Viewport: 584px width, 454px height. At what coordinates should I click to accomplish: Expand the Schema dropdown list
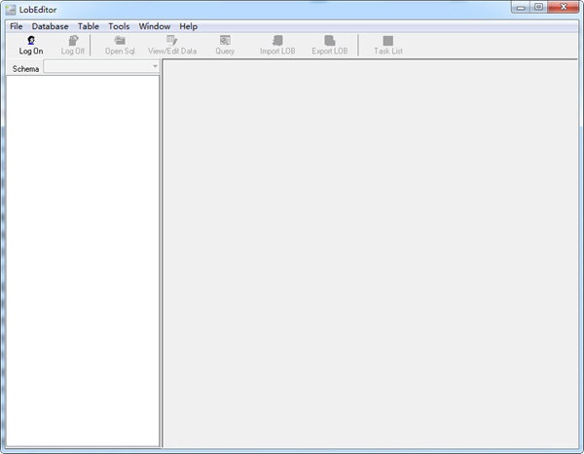click(155, 67)
